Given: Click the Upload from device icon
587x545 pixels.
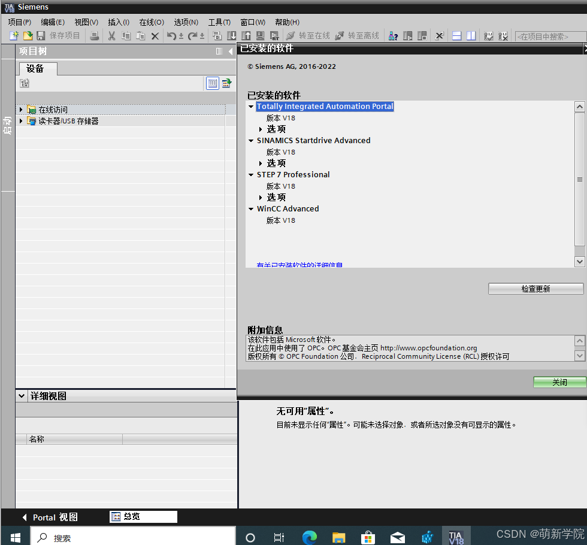Looking at the screenshot, I should 246,35.
